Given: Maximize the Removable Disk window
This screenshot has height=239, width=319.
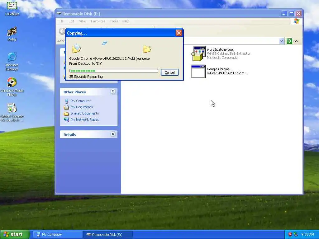Looking at the screenshot, I should coord(291,14).
